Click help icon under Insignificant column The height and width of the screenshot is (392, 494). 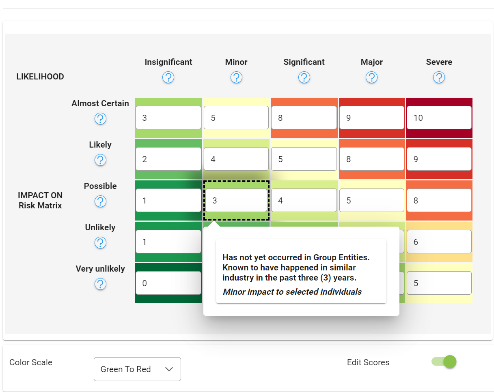(168, 77)
